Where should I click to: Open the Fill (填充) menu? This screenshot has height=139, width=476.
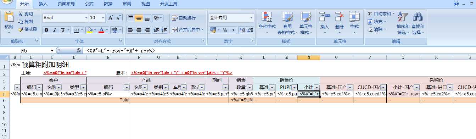(x=377, y=22)
